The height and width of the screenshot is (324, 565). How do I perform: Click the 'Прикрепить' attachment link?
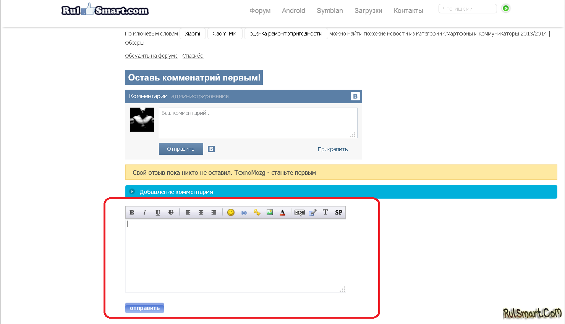tap(332, 149)
